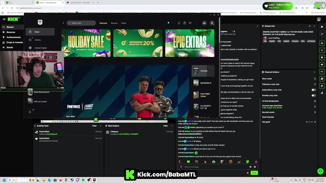Open Revenue in Kick sidebar
Screen dimensions: 326x183
pyautogui.click(x=11, y=32)
